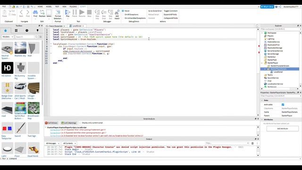Click the Output filter input field

tap(227, 143)
